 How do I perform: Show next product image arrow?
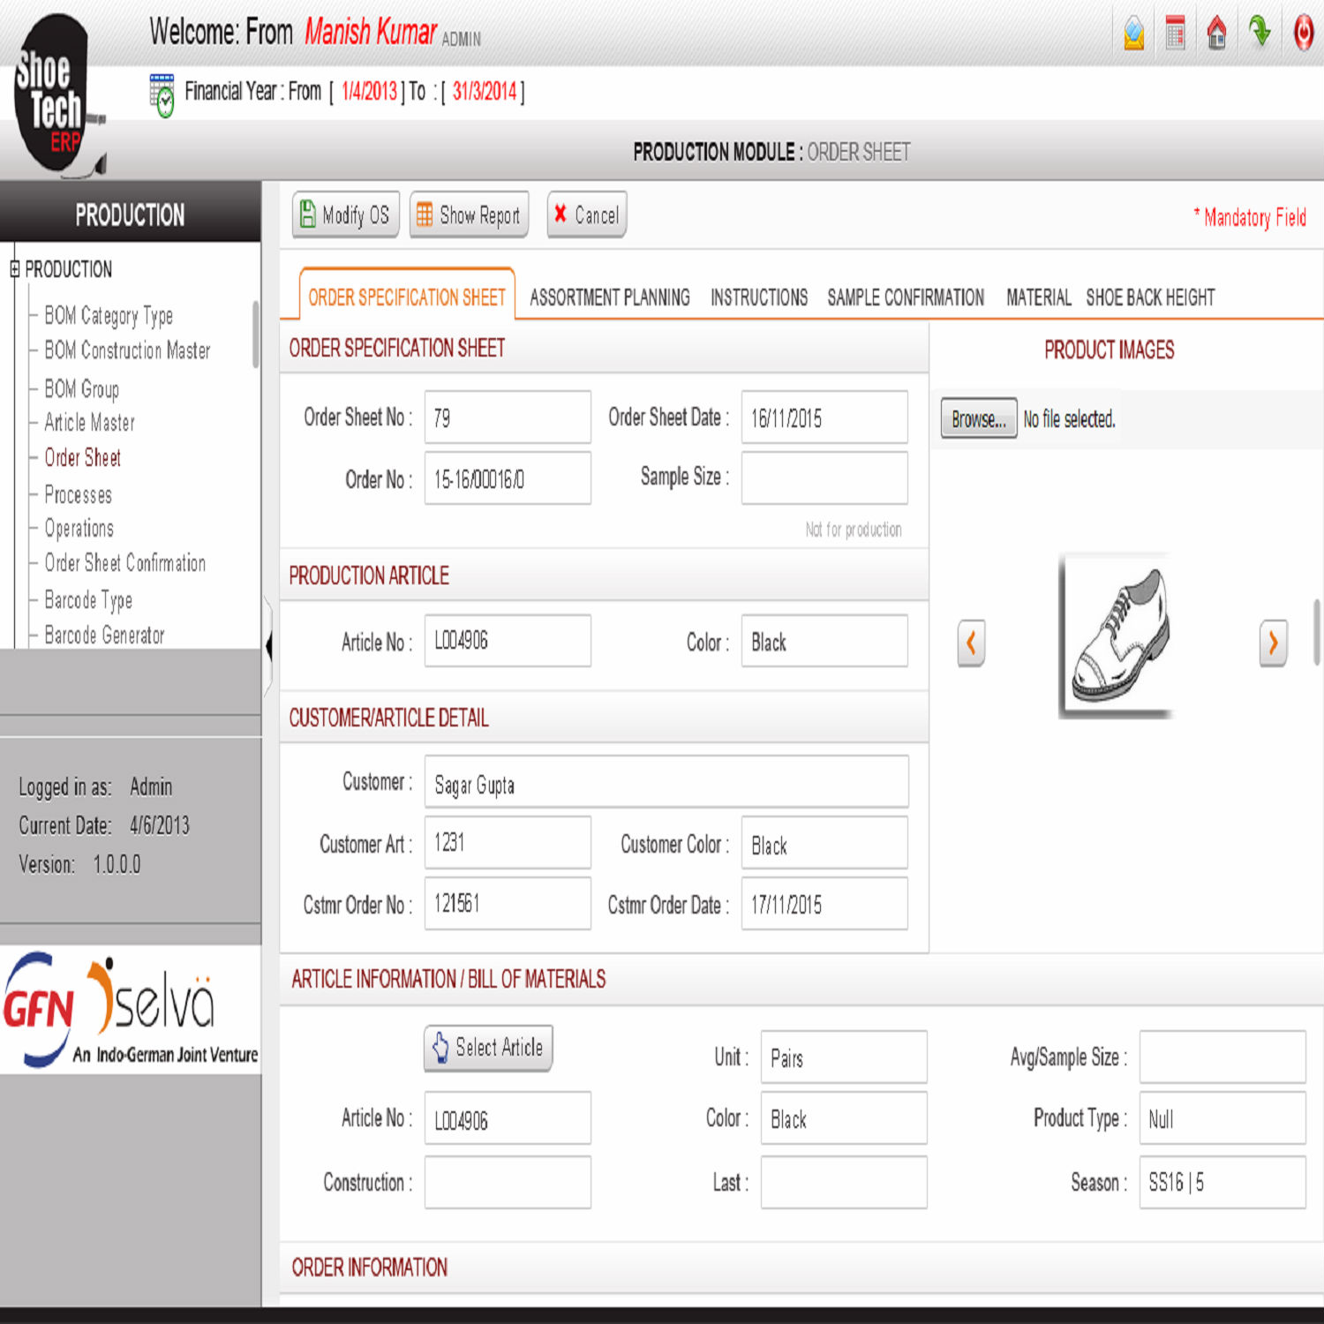(x=1272, y=643)
